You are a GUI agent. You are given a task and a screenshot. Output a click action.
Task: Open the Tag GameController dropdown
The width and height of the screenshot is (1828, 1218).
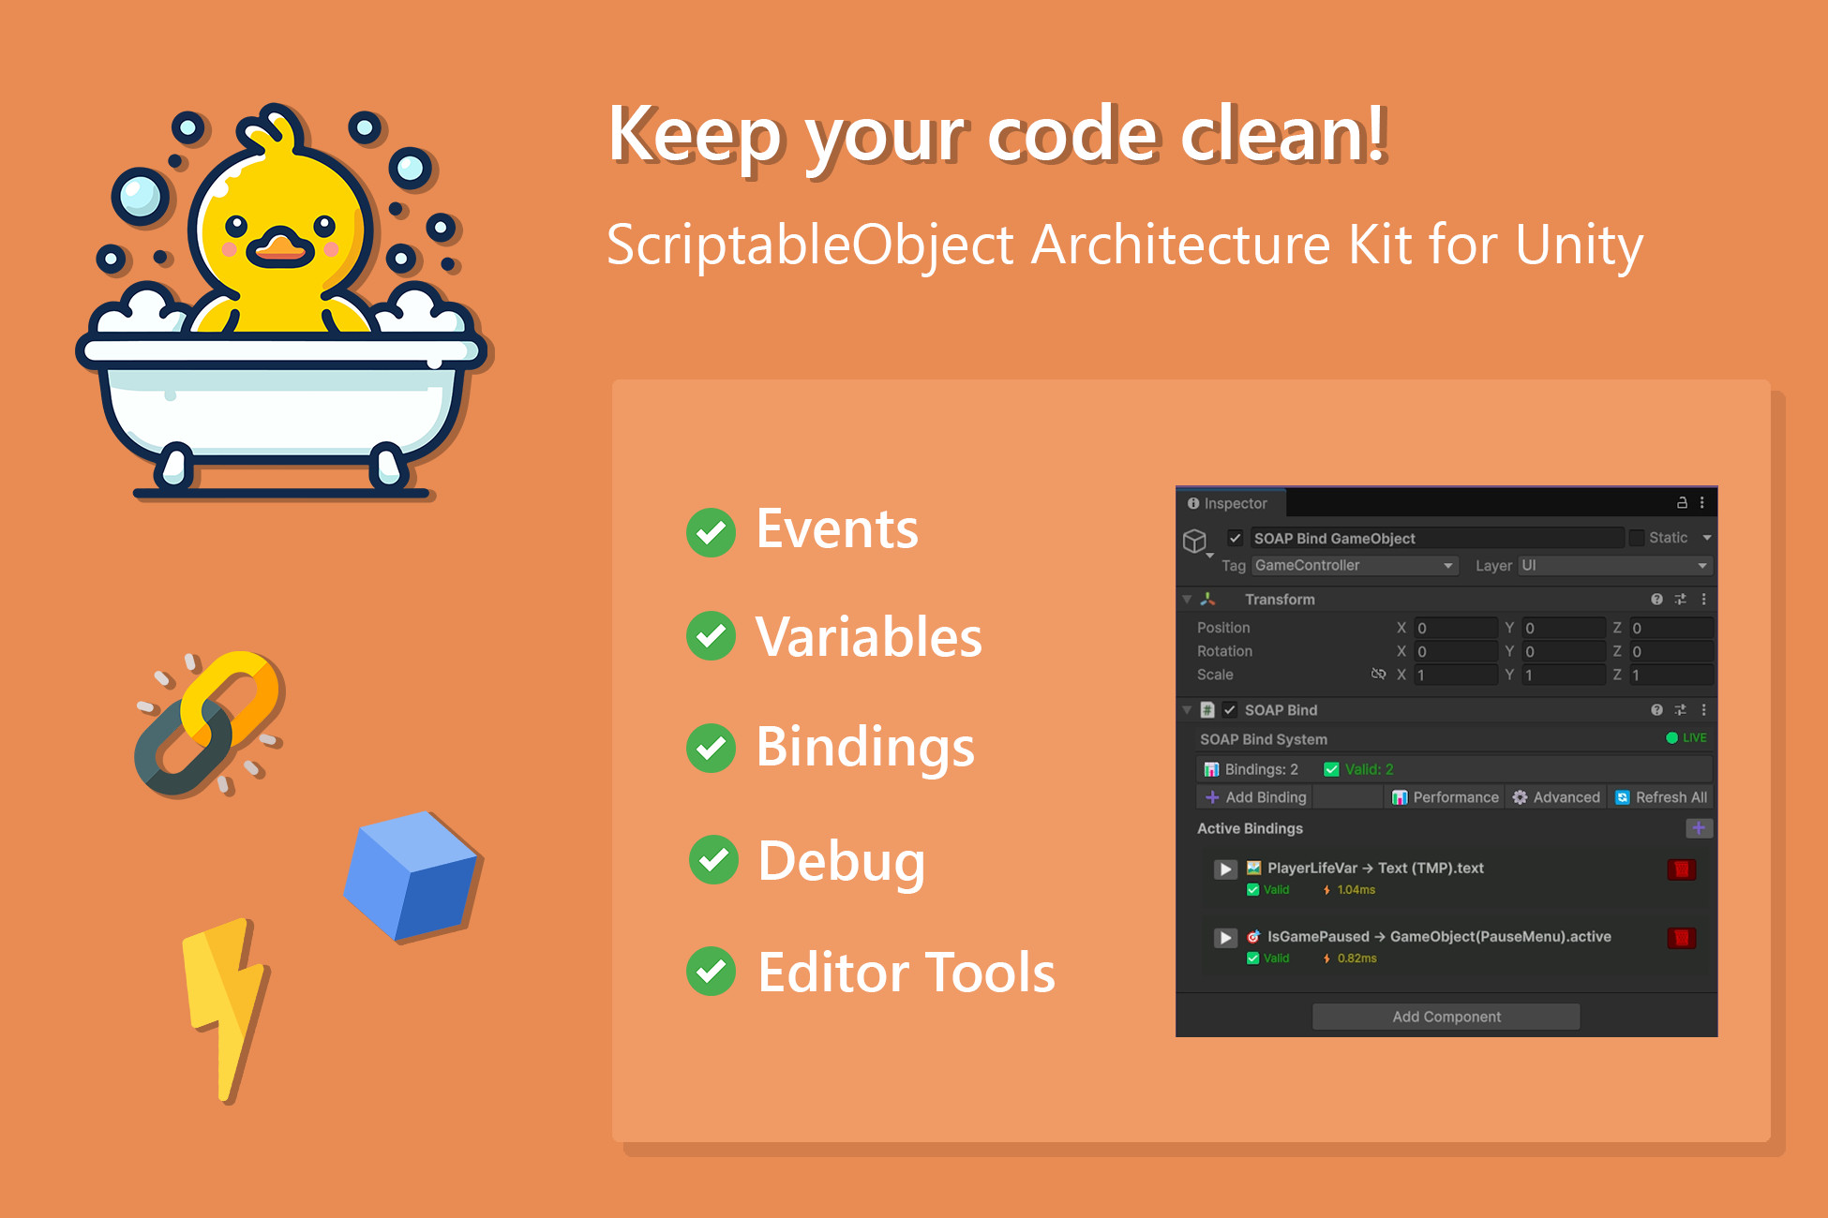(x=1354, y=566)
